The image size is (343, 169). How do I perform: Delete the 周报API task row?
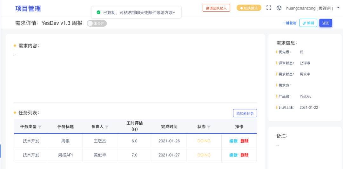pos(245,155)
